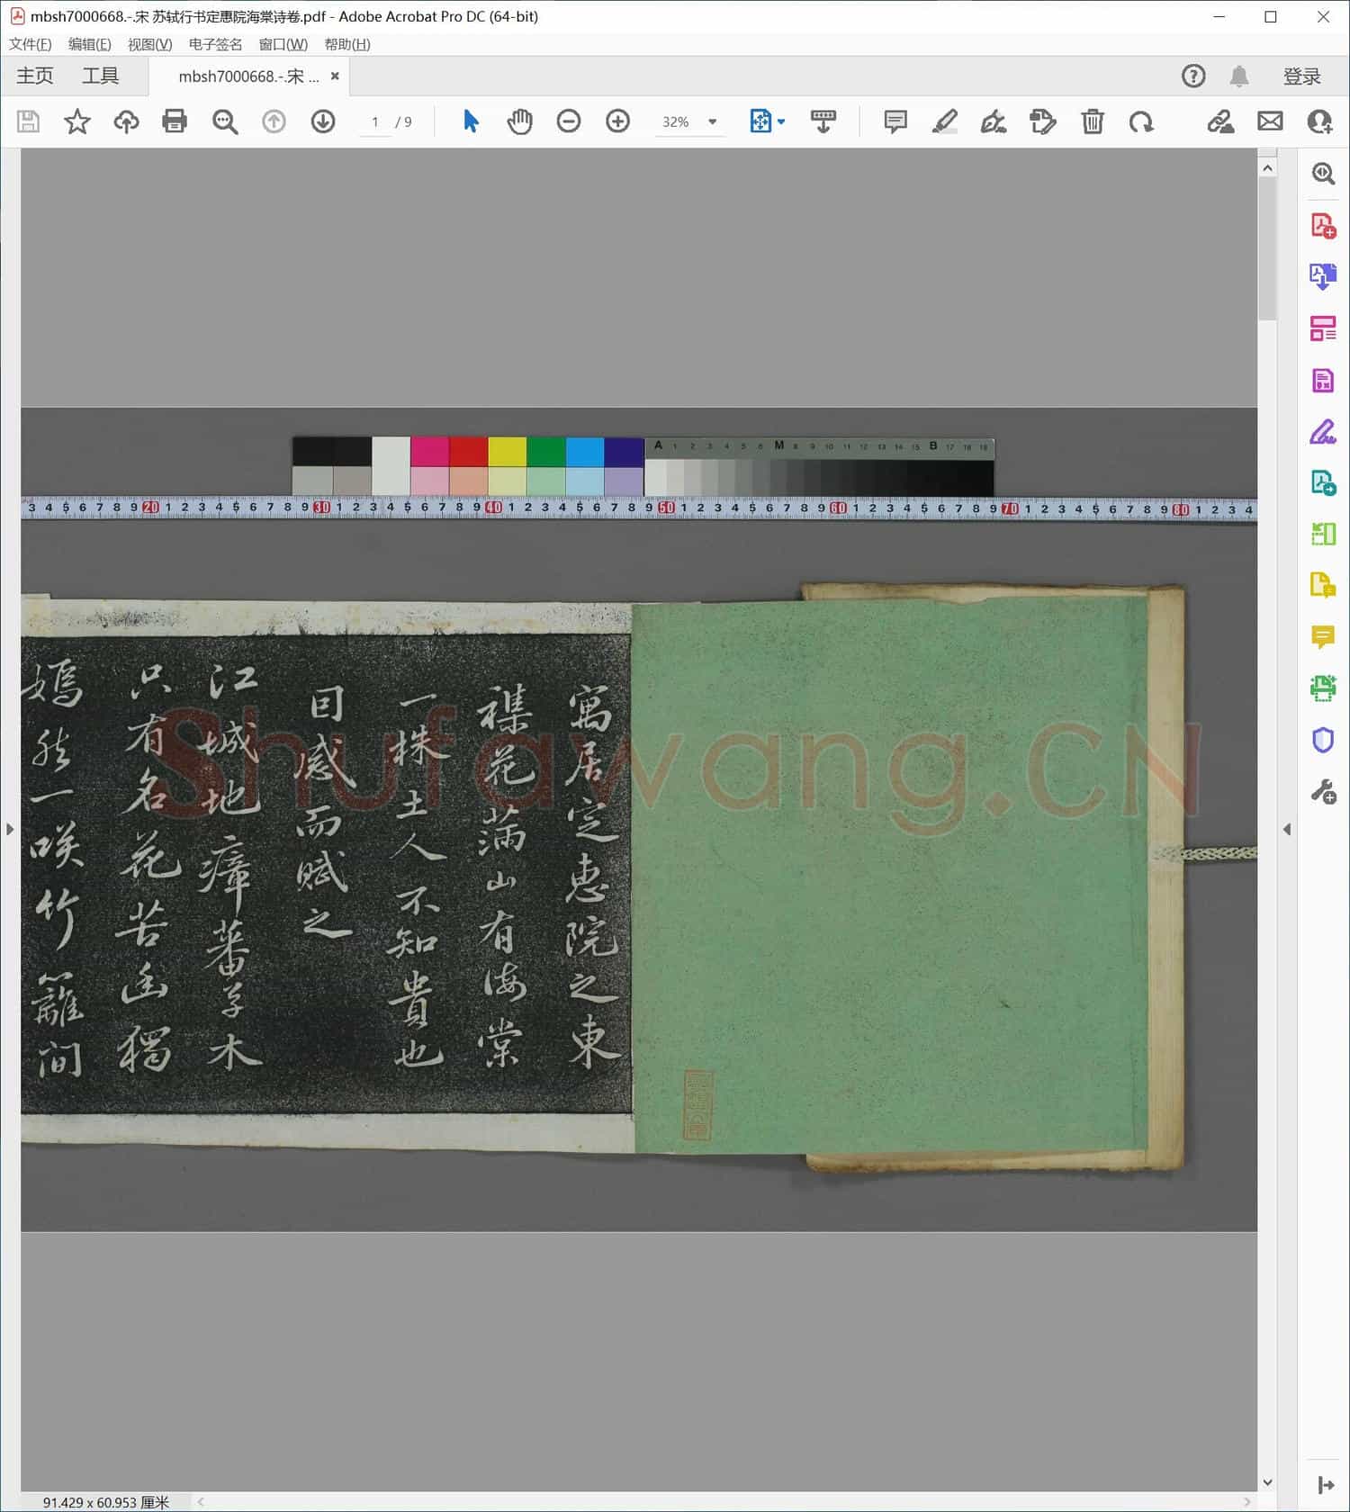
Task: Switch to the 主页 home tab
Action: pos(35,76)
